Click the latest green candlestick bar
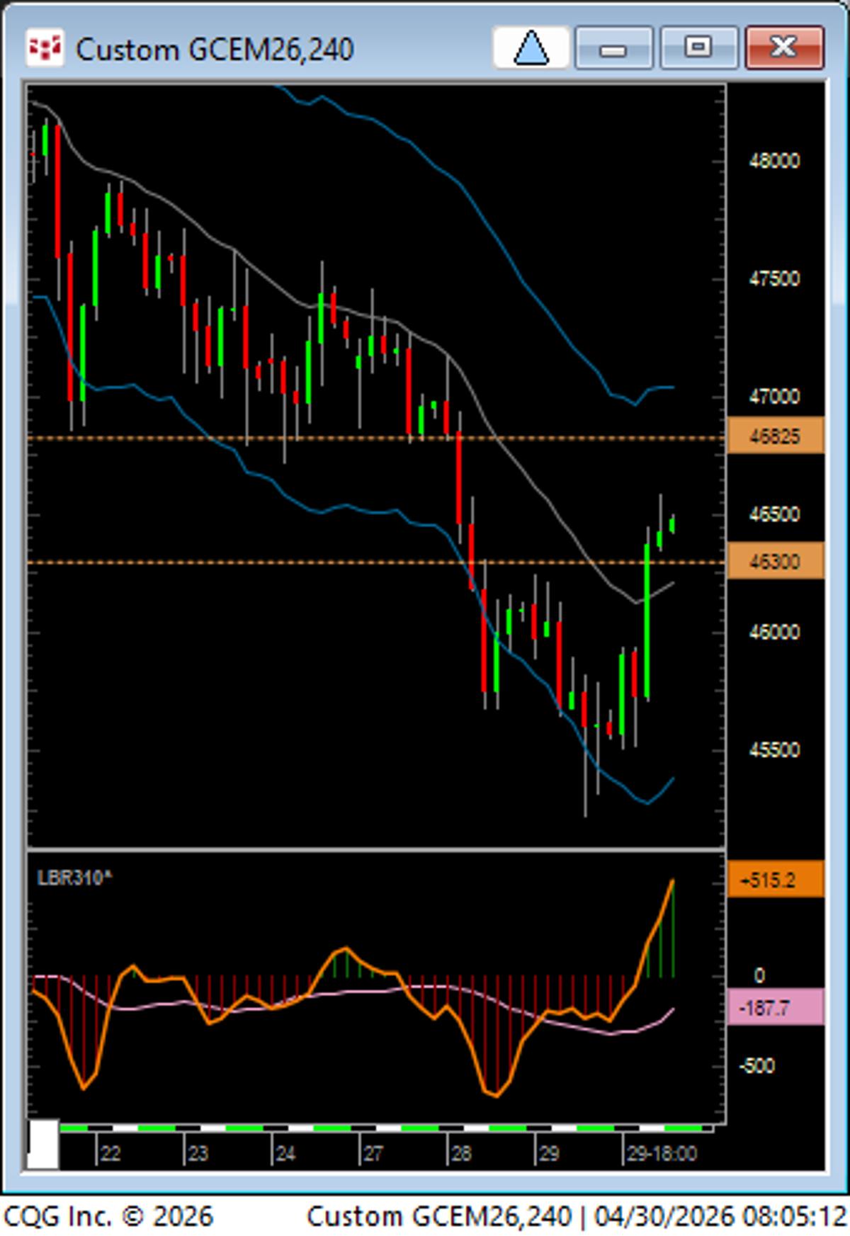850x1236 pixels. tap(672, 524)
